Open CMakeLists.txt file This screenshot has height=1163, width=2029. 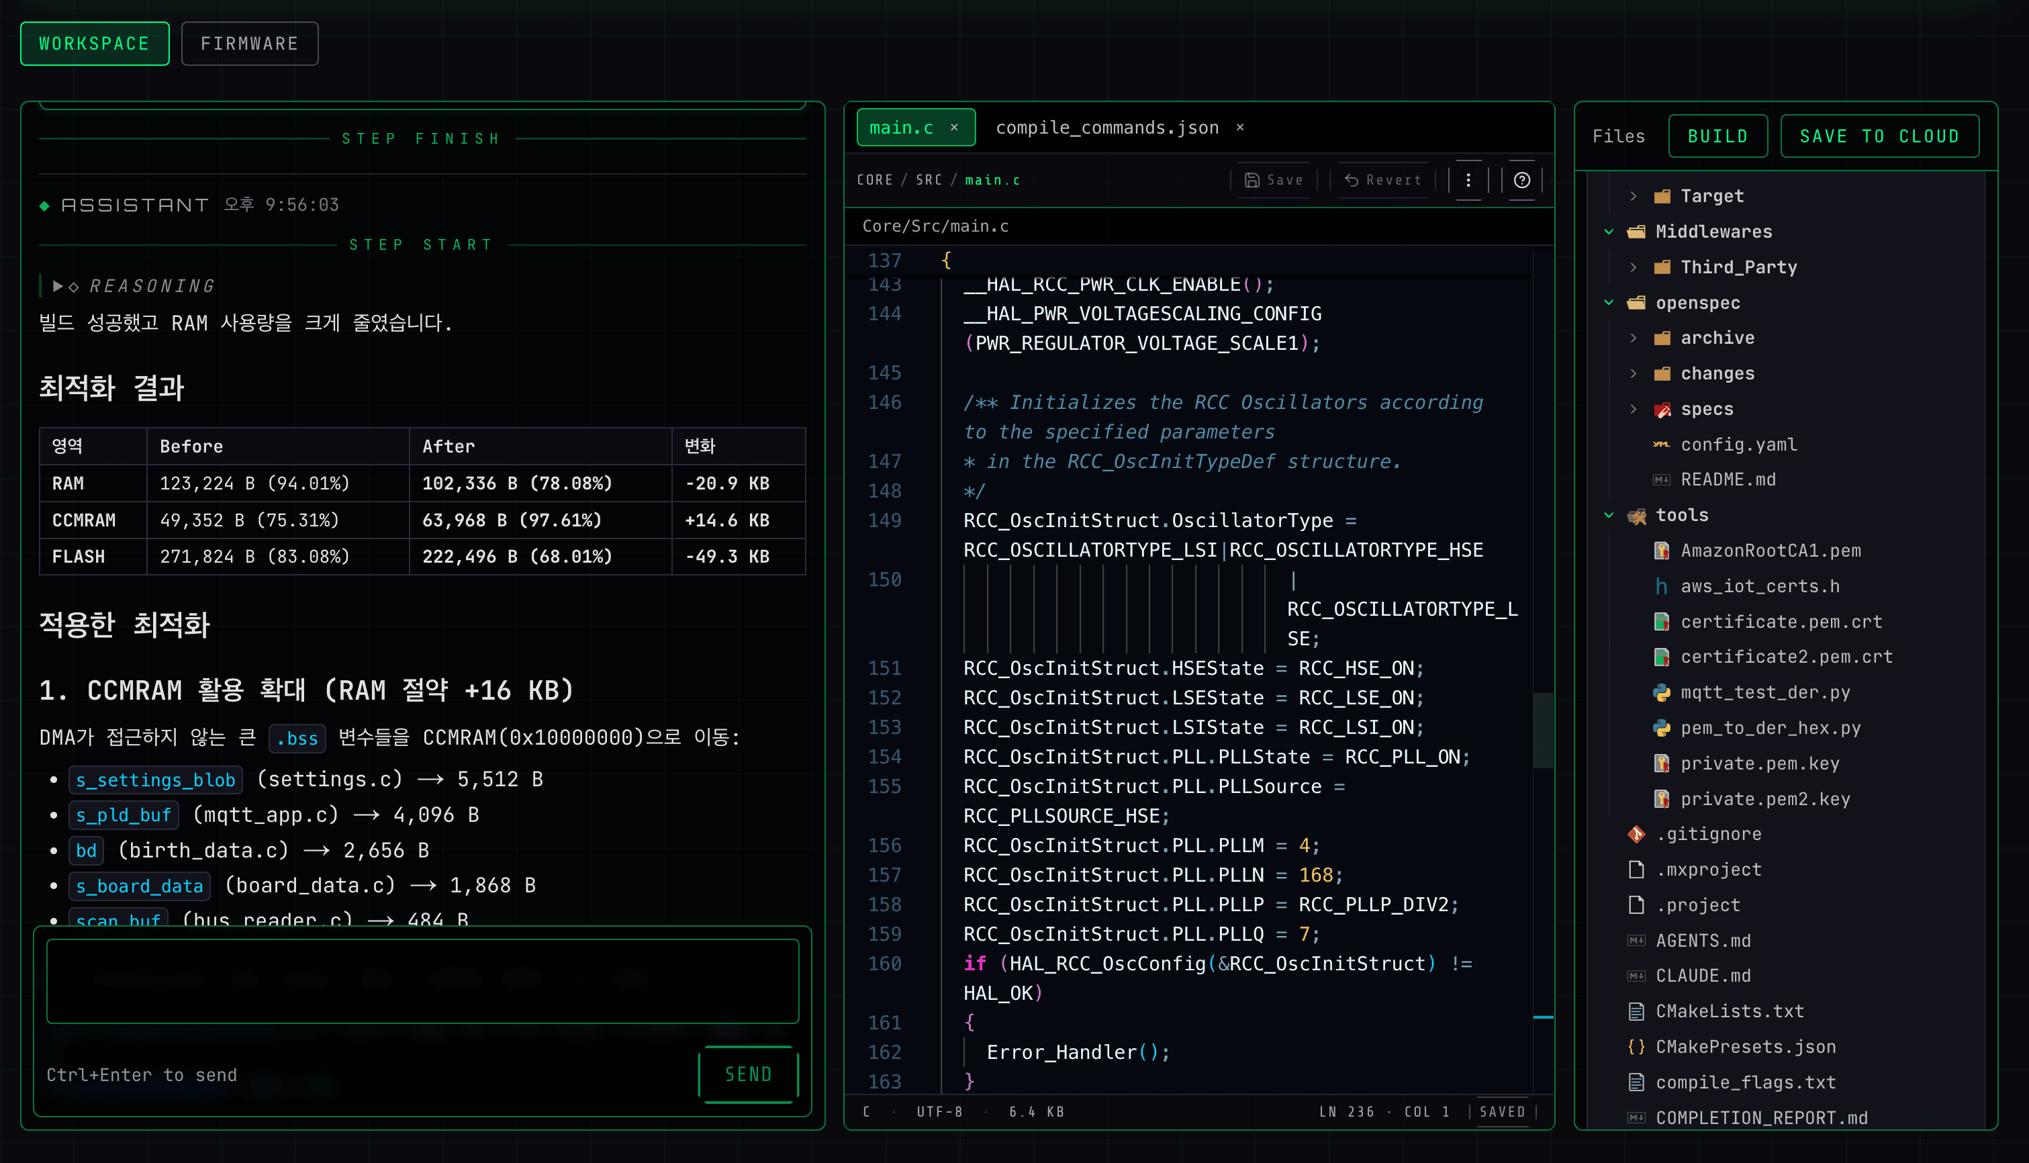[1729, 1012]
